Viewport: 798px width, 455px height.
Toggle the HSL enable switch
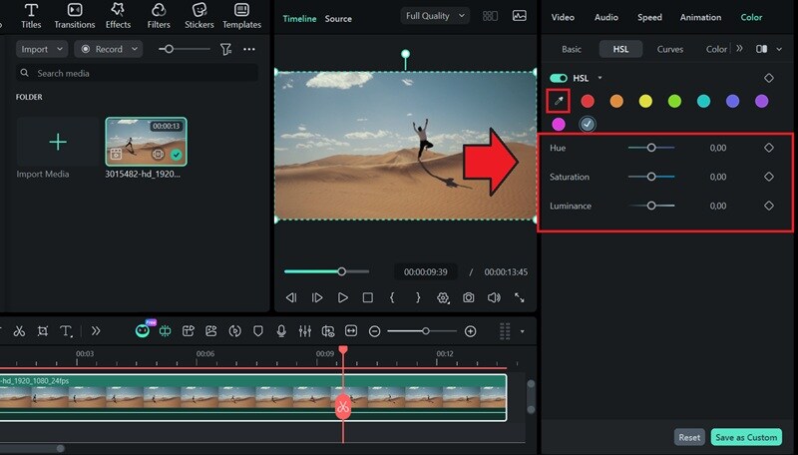pyautogui.click(x=559, y=78)
